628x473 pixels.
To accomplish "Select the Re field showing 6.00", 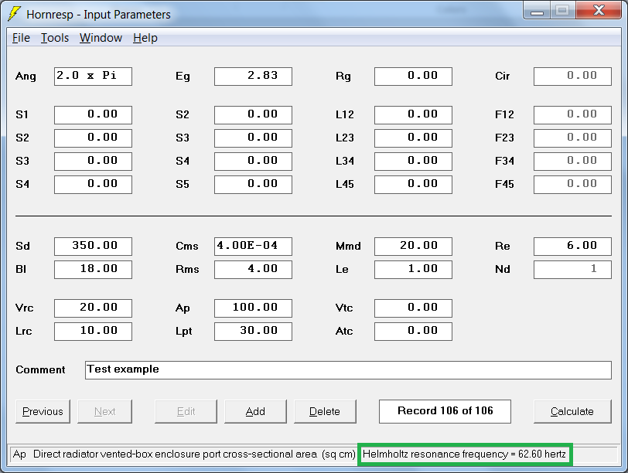I will pyautogui.click(x=572, y=247).
